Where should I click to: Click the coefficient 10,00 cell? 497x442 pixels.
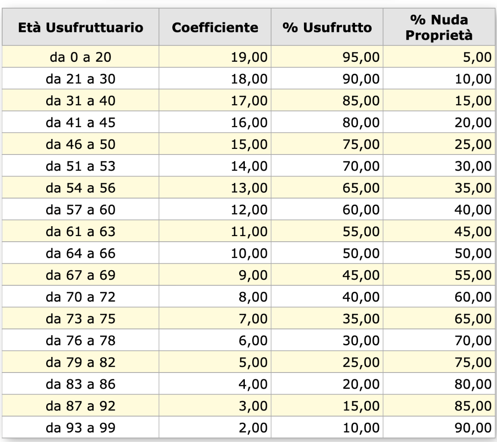(215, 253)
